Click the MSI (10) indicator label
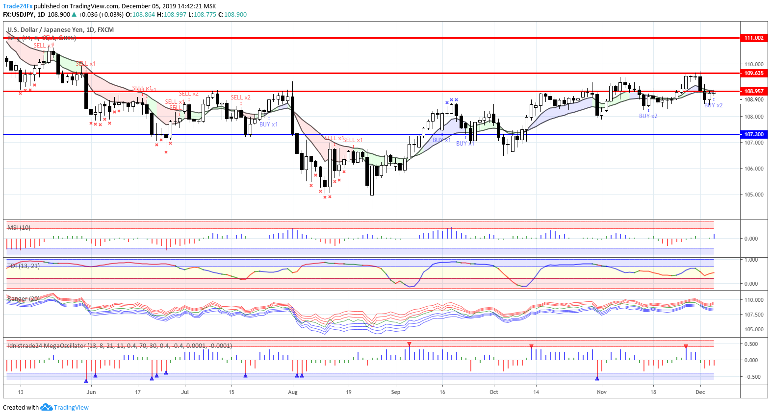771x416 pixels. click(x=19, y=227)
